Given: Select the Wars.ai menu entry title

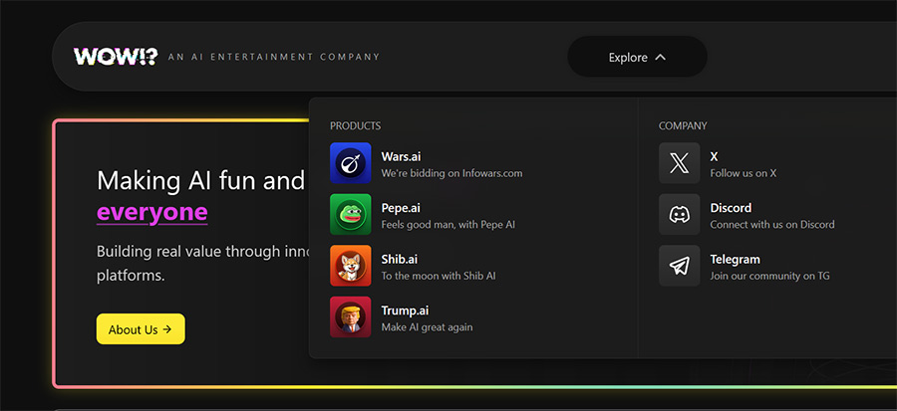Looking at the screenshot, I should 401,156.
